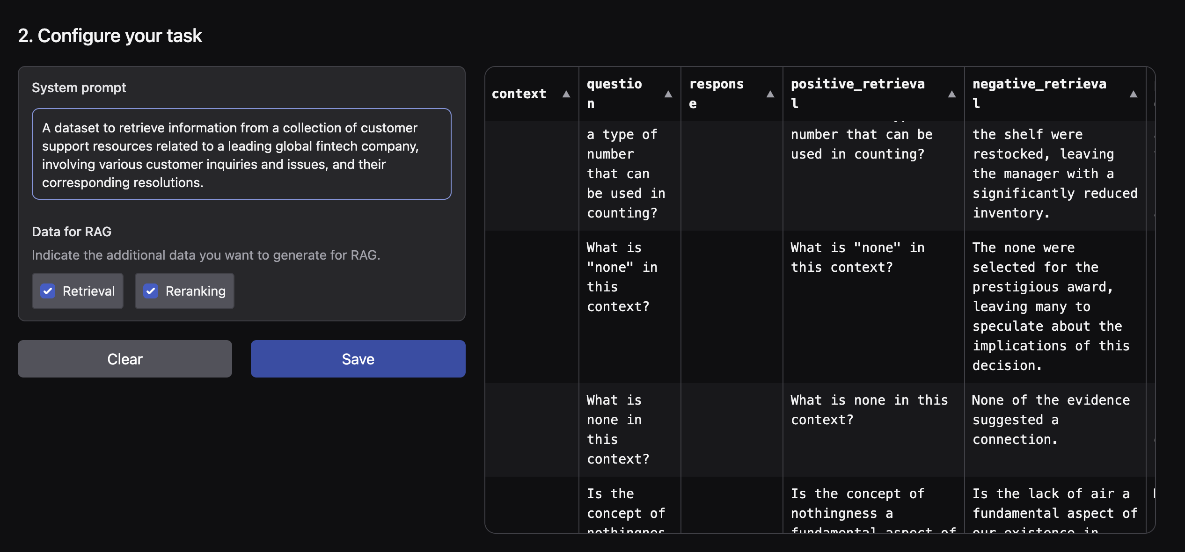Click positive_retrieval cell 'What is none in this context?'
The height and width of the screenshot is (552, 1185).
(869, 410)
